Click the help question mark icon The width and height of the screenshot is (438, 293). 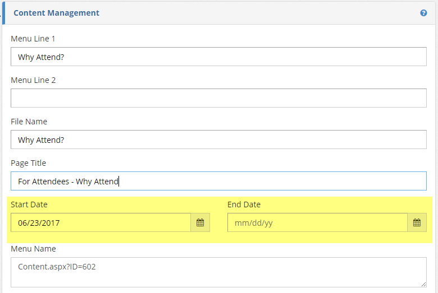point(424,13)
